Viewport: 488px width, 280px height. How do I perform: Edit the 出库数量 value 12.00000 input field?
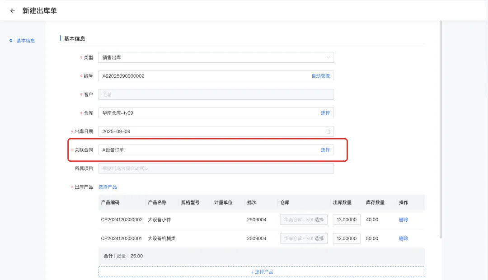click(346, 238)
